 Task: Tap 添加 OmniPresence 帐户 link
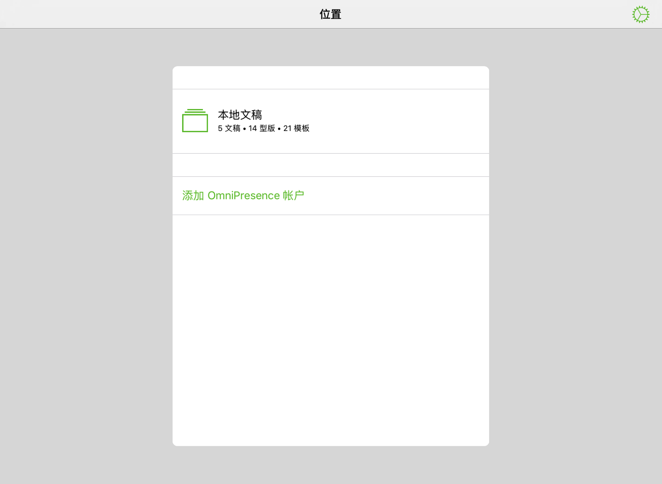[243, 196]
